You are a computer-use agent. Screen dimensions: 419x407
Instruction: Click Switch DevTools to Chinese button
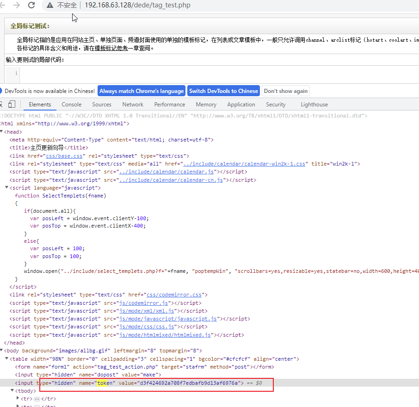tap(223, 91)
